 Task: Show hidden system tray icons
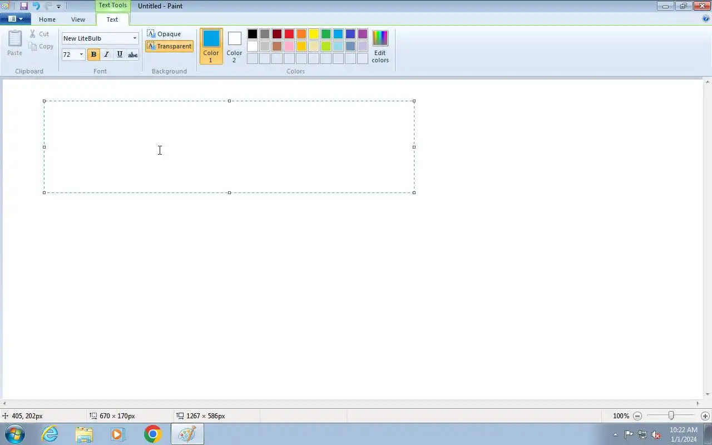(615, 434)
